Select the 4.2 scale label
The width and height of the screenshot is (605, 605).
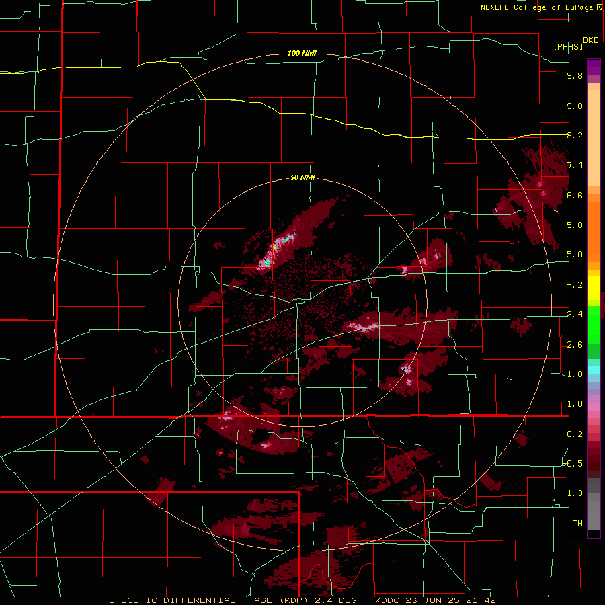click(575, 285)
